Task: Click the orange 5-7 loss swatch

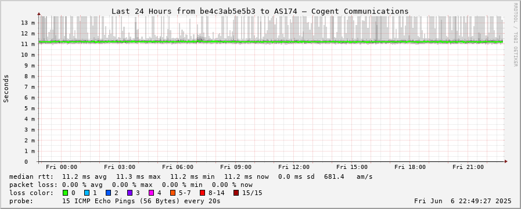Action: coord(173,193)
